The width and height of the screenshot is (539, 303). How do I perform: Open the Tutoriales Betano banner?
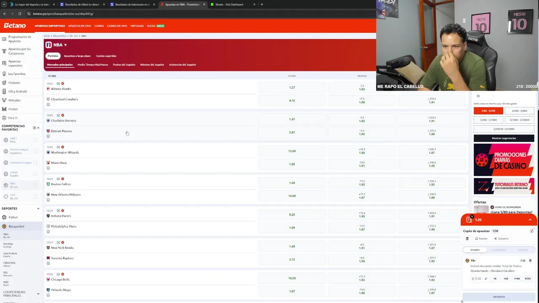(x=504, y=186)
